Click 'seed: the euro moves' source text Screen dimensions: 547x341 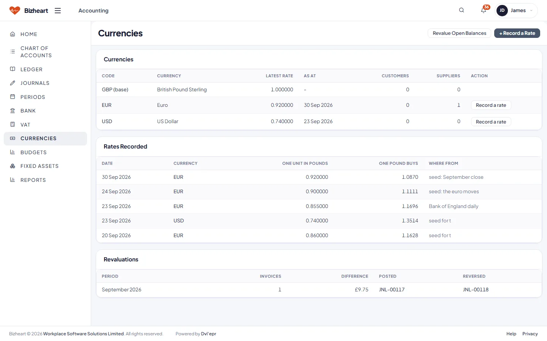[454, 191]
